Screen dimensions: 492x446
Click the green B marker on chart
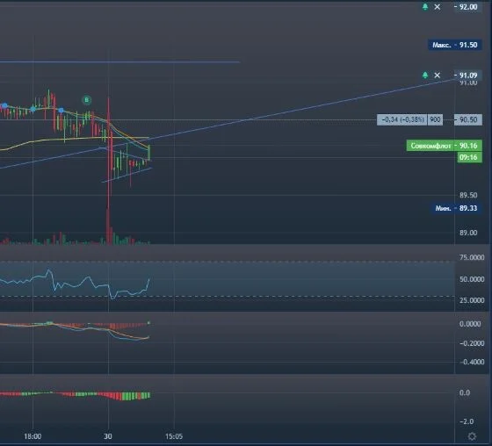[87, 100]
